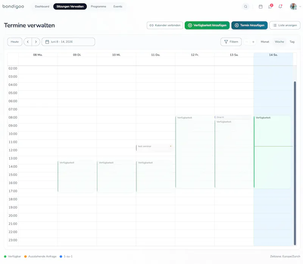Select the 09 Di. day header
The width and height of the screenshot is (303, 264).
(x=77, y=55)
